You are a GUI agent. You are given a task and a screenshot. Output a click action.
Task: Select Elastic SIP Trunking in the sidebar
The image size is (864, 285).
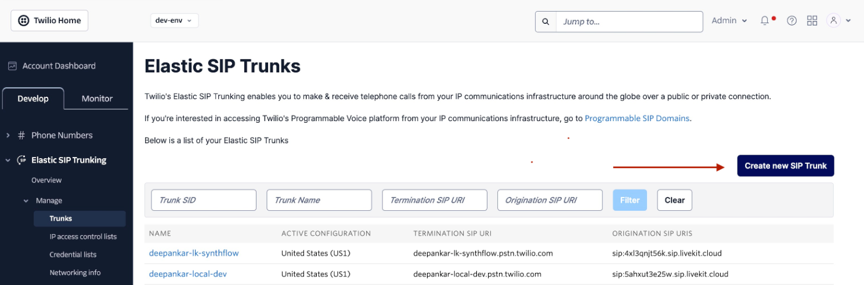coord(69,160)
